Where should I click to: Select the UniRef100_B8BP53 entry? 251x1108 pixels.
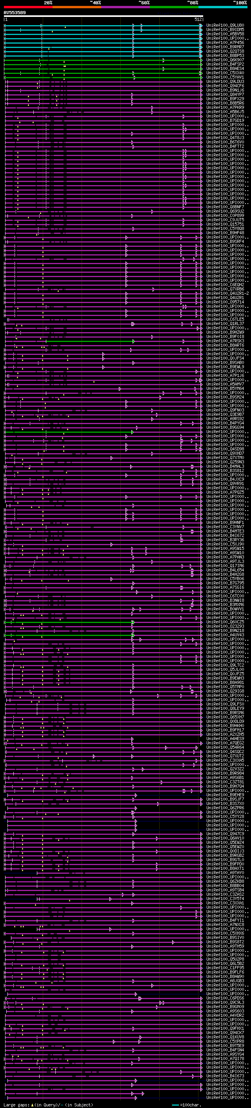point(225,55)
